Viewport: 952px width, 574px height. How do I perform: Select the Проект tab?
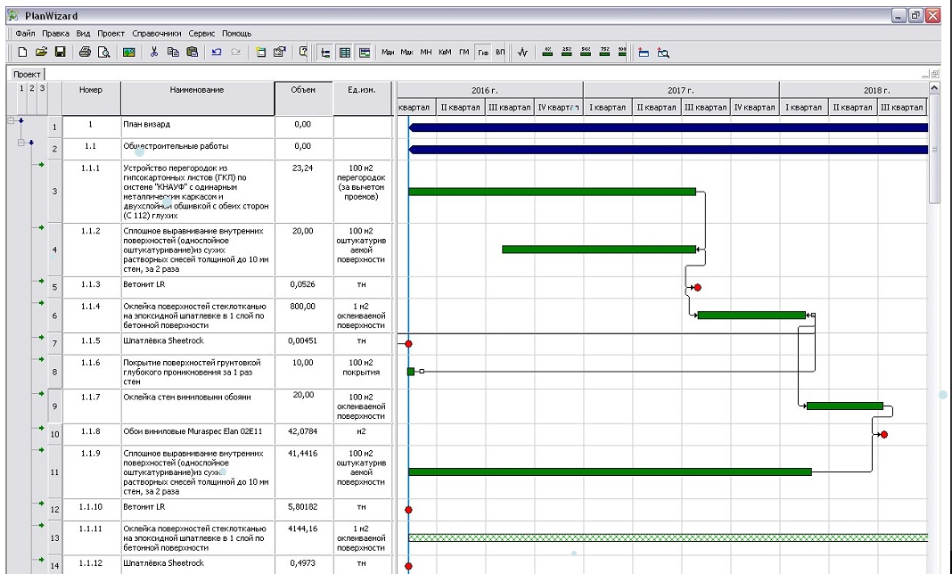click(27, 74)
